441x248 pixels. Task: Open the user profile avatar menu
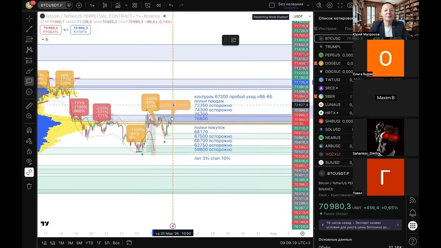click(x=30, y=5)
